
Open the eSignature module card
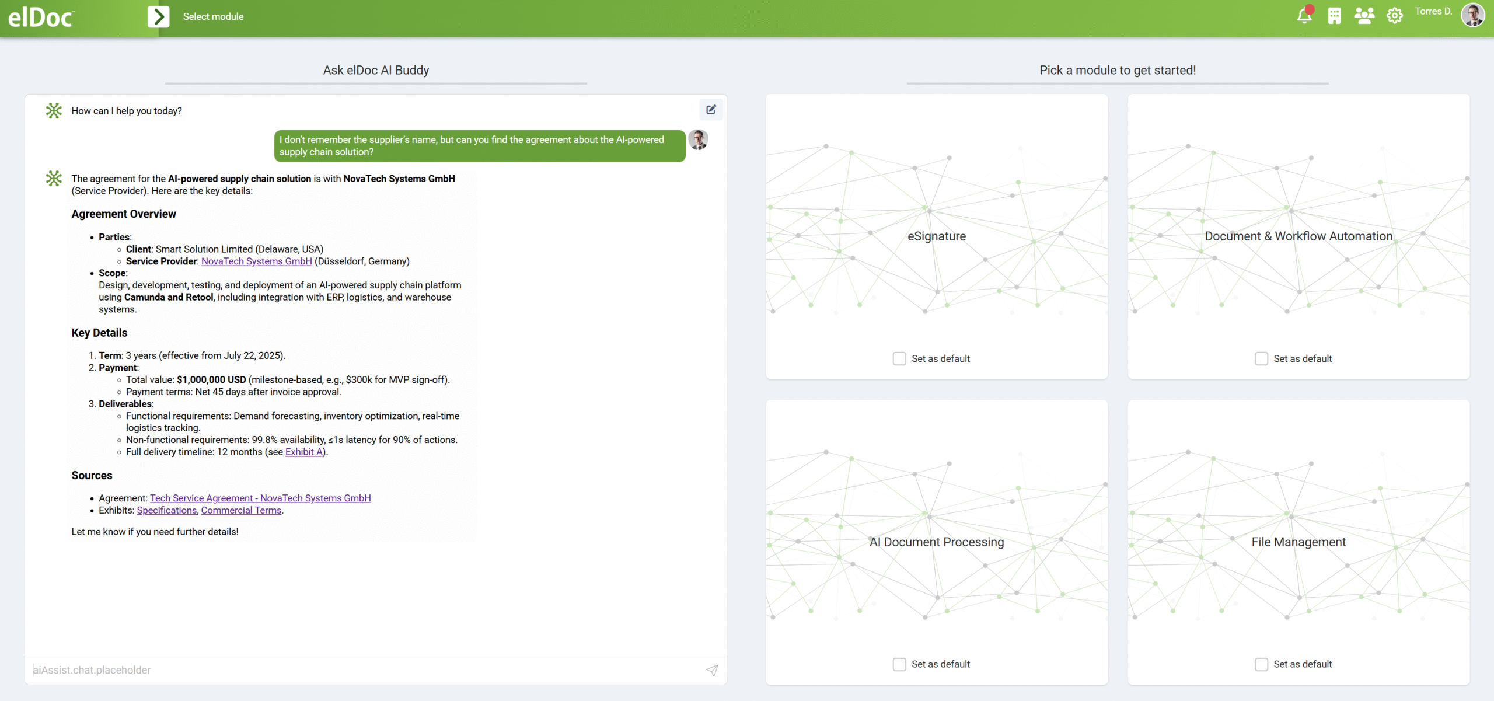click(x=936, y=236)
